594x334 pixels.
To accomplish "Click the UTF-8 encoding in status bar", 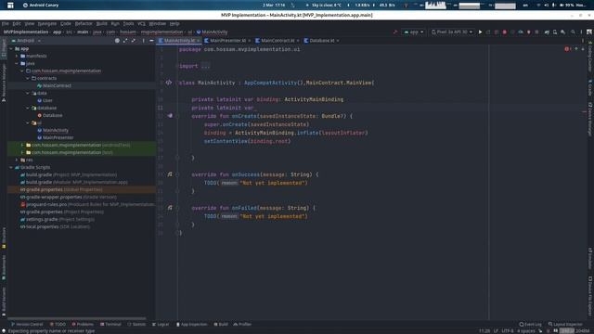I will click(508, 331).
